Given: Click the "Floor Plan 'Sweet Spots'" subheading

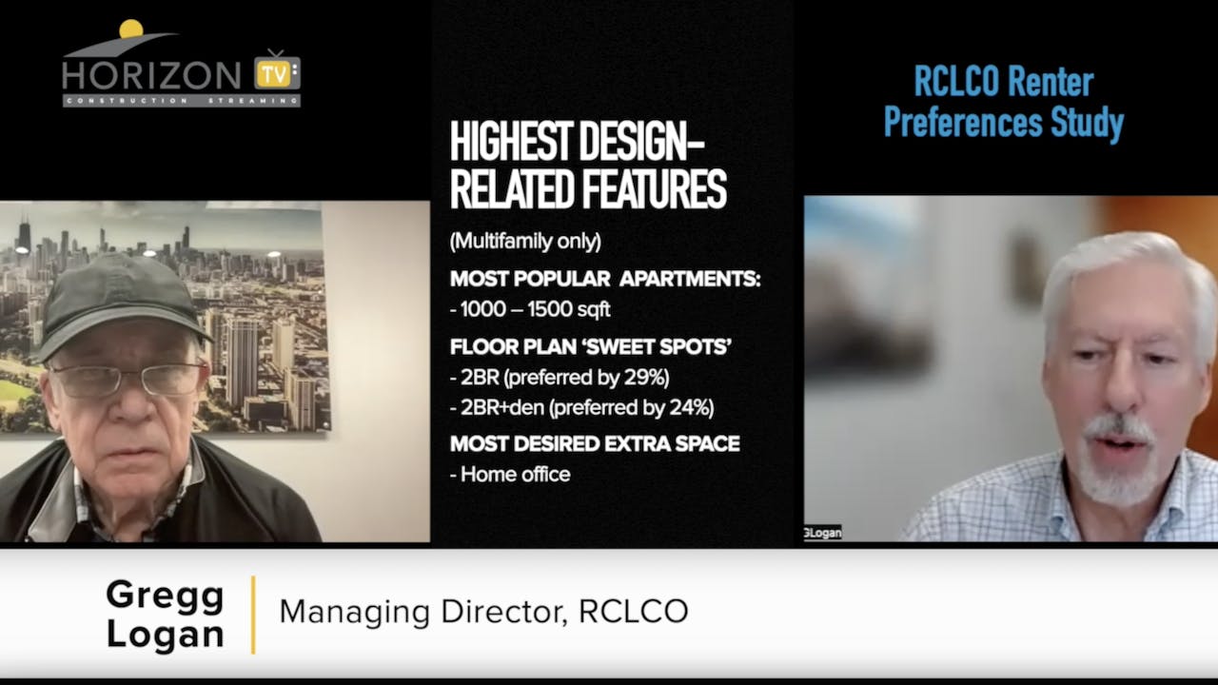Looking at the screenshot, I should 590,347.
